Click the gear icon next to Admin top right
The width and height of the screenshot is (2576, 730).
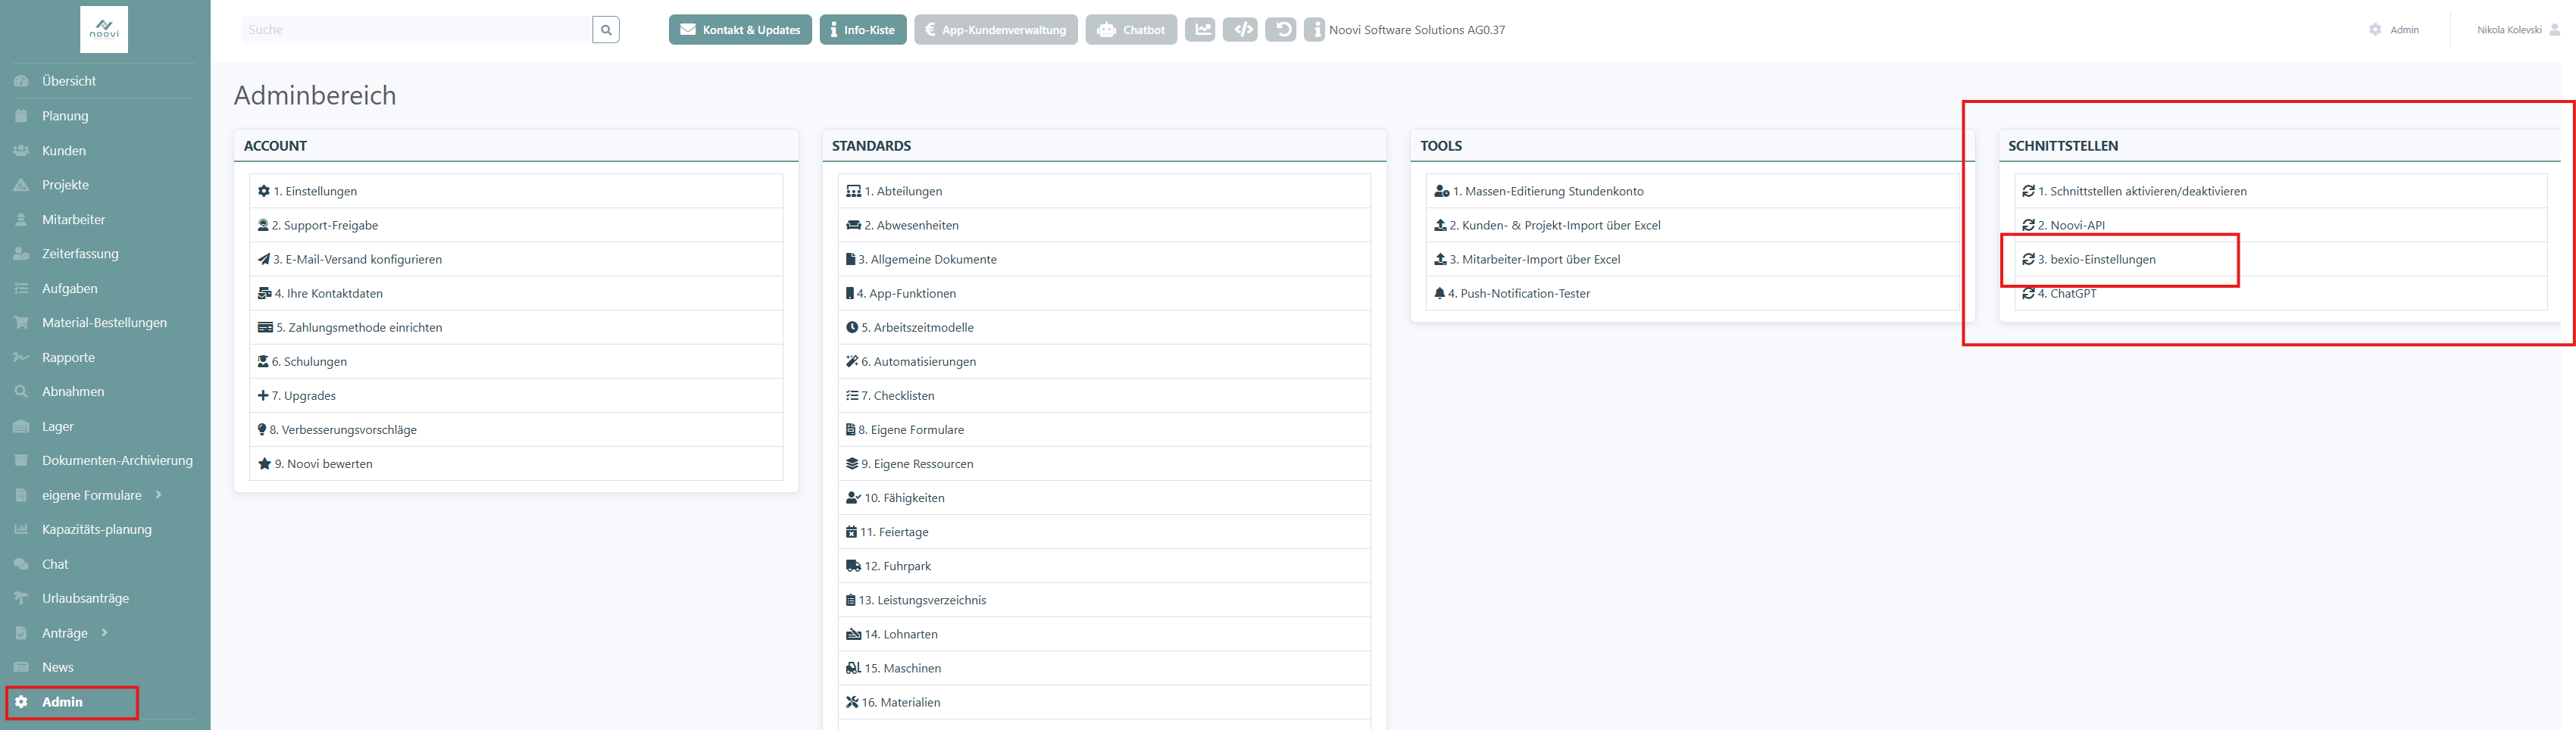[2375, 30]
